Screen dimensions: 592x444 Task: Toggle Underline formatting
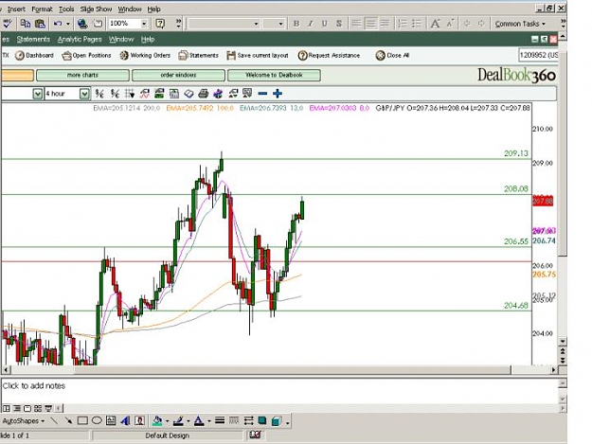[x=324, y=24]
